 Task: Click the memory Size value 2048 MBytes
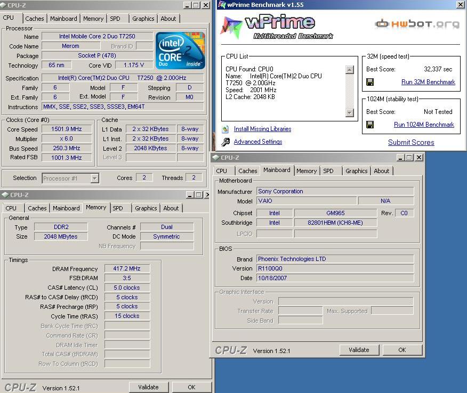pos(61,236)
